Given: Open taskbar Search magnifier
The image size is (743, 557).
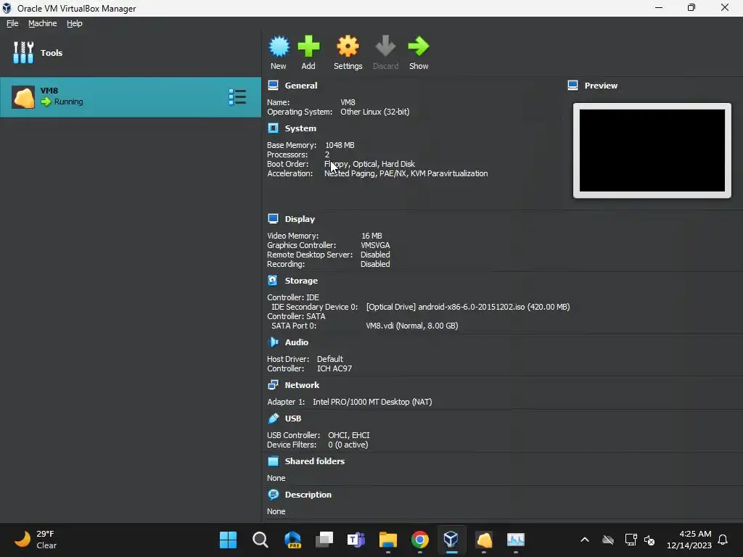Looking at the screenshot, I should [x=260, y=540].
